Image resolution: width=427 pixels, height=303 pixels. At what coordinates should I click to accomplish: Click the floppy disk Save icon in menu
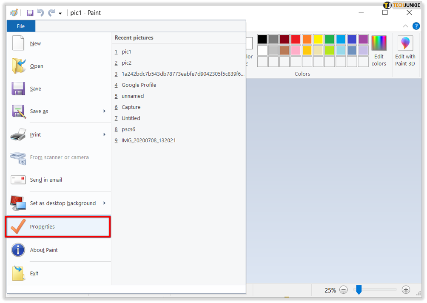(18, 89)
